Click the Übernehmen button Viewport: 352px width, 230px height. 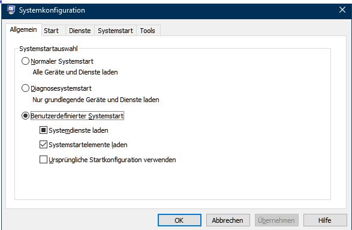276,220
